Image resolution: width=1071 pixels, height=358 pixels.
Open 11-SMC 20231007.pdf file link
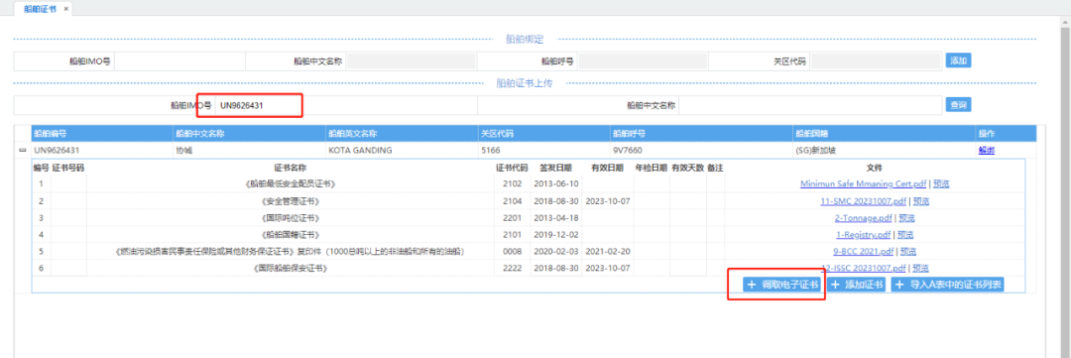tap(864, 201)
